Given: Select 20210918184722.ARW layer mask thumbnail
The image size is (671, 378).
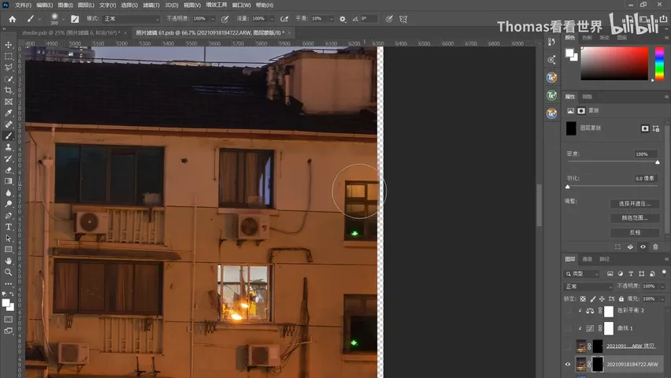Looking at the screenshot, I should tap(598, 364).
